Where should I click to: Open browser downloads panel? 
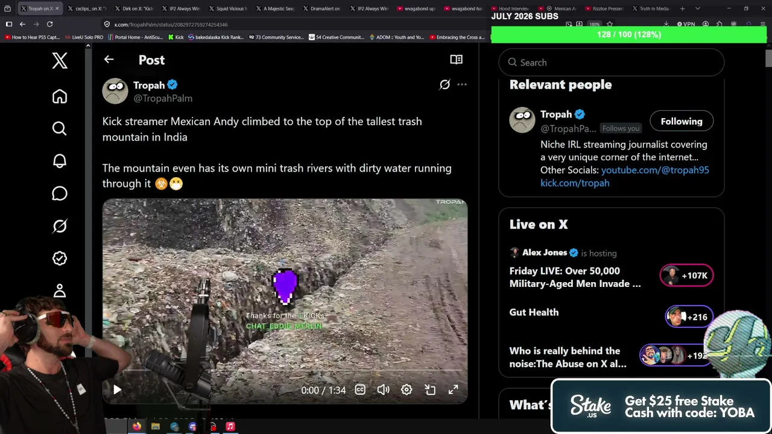point(666,24)
